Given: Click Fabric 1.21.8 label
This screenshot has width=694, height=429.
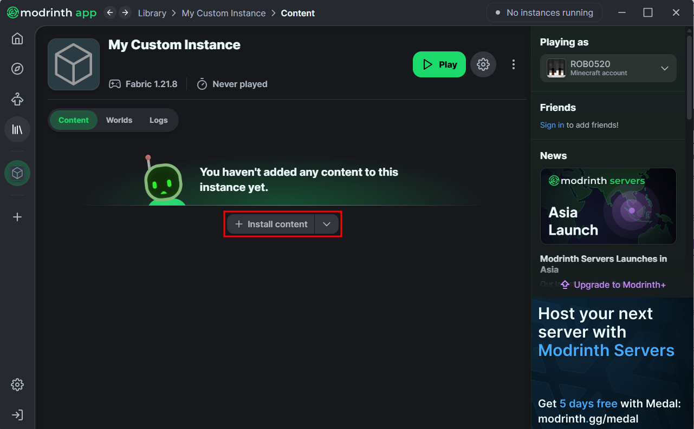Looking at the screenshot, I should pos(151,84).
